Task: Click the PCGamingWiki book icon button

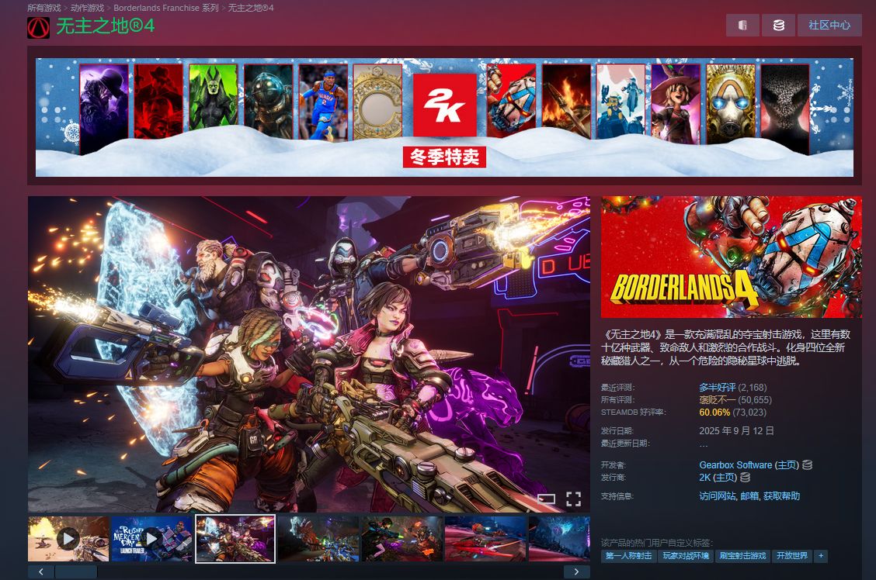Action: [x=742, y=25]
